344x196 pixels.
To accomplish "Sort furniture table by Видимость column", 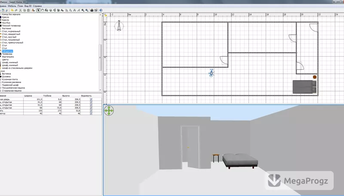I will (91, 96).
